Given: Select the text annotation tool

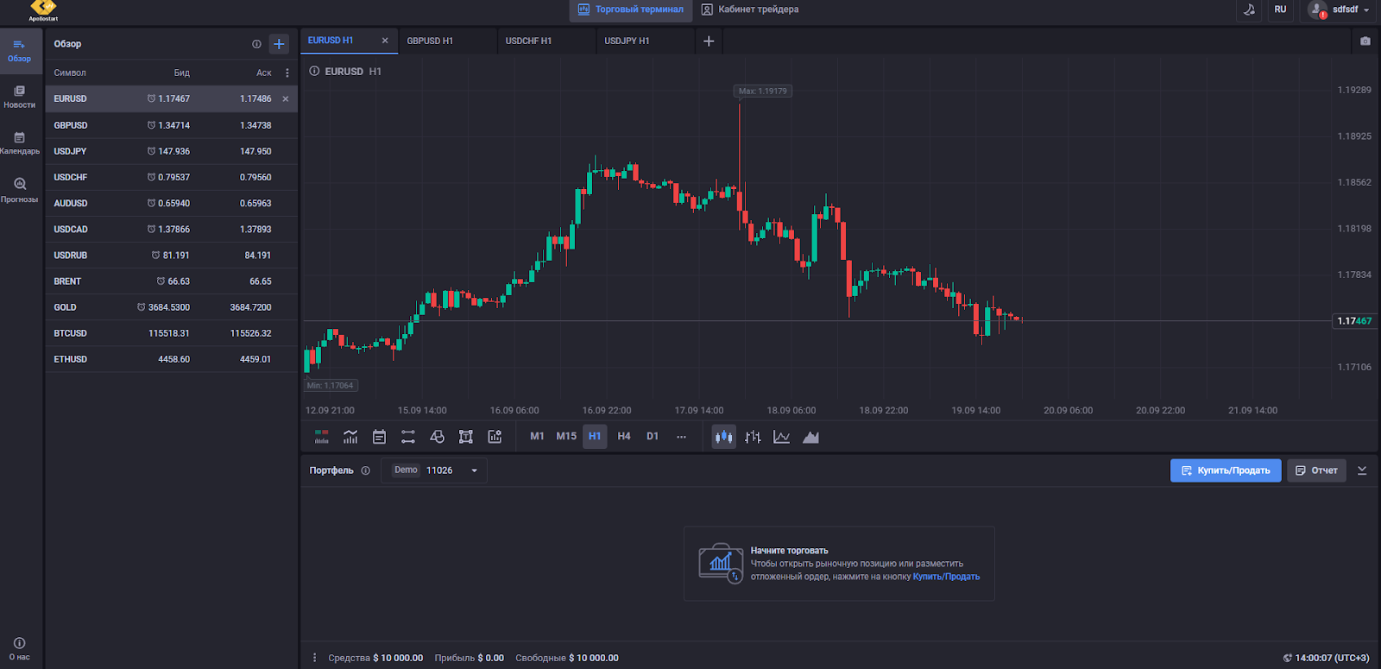Looking at the screenshot, I should coord(466,437).
